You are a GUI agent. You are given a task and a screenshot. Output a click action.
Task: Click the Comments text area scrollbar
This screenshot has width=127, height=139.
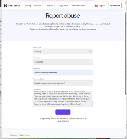tap(93, 104)
